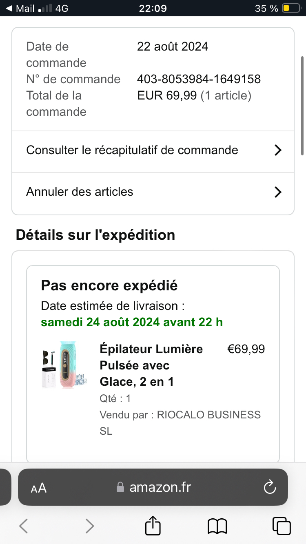
Task: Go back to the previous page
Action: pos(24,526)
